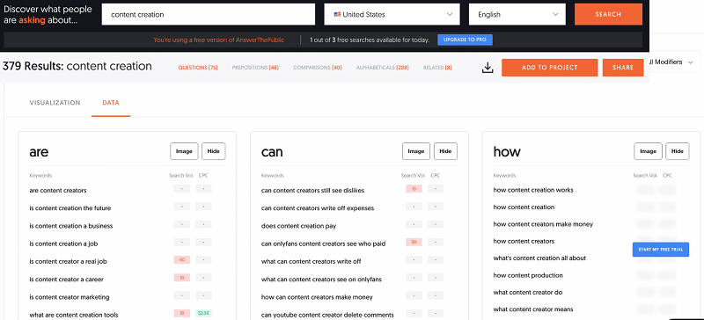704x320 pixels.
Task: Click 'what can content creators see on onlyfans'
Action: (x=321, y=280)
